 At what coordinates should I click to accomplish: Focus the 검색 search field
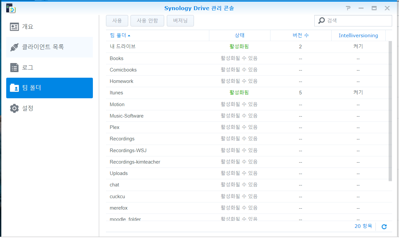353,21
